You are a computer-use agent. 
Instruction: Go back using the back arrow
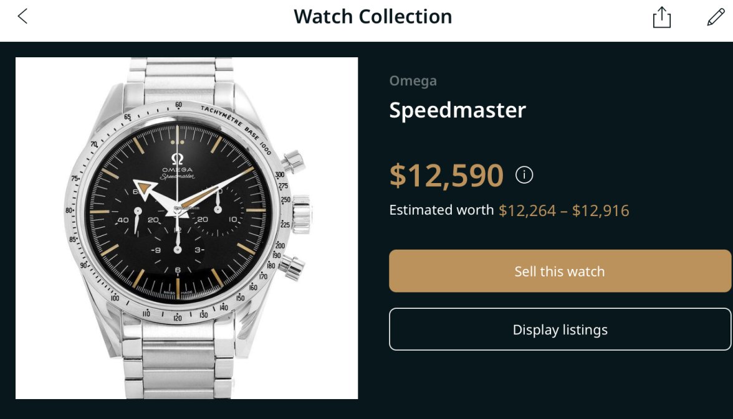[22, 17]
